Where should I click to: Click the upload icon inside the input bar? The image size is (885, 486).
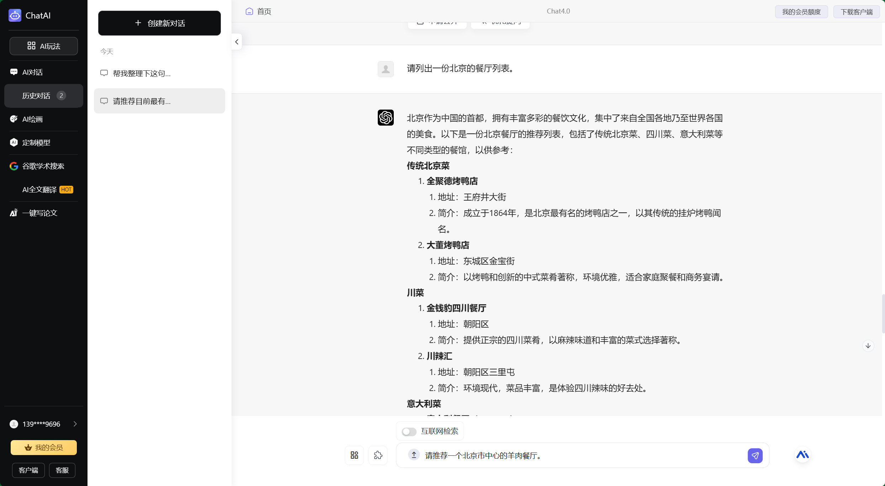click(x=414, y=455)
